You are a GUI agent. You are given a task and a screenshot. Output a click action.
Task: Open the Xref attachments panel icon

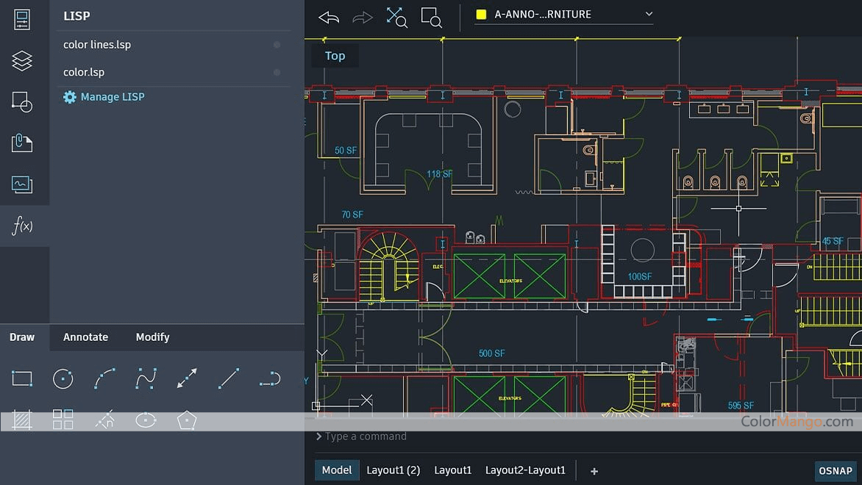pos(22,143)
